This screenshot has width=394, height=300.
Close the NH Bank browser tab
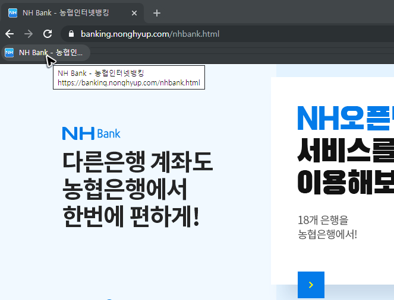click(134, 13)
